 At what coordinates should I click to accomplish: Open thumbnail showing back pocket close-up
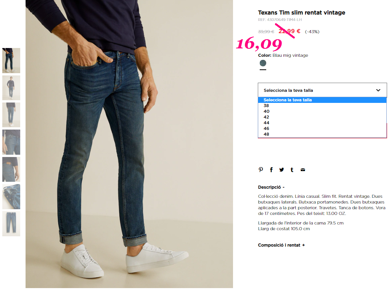tap(11, 169)
